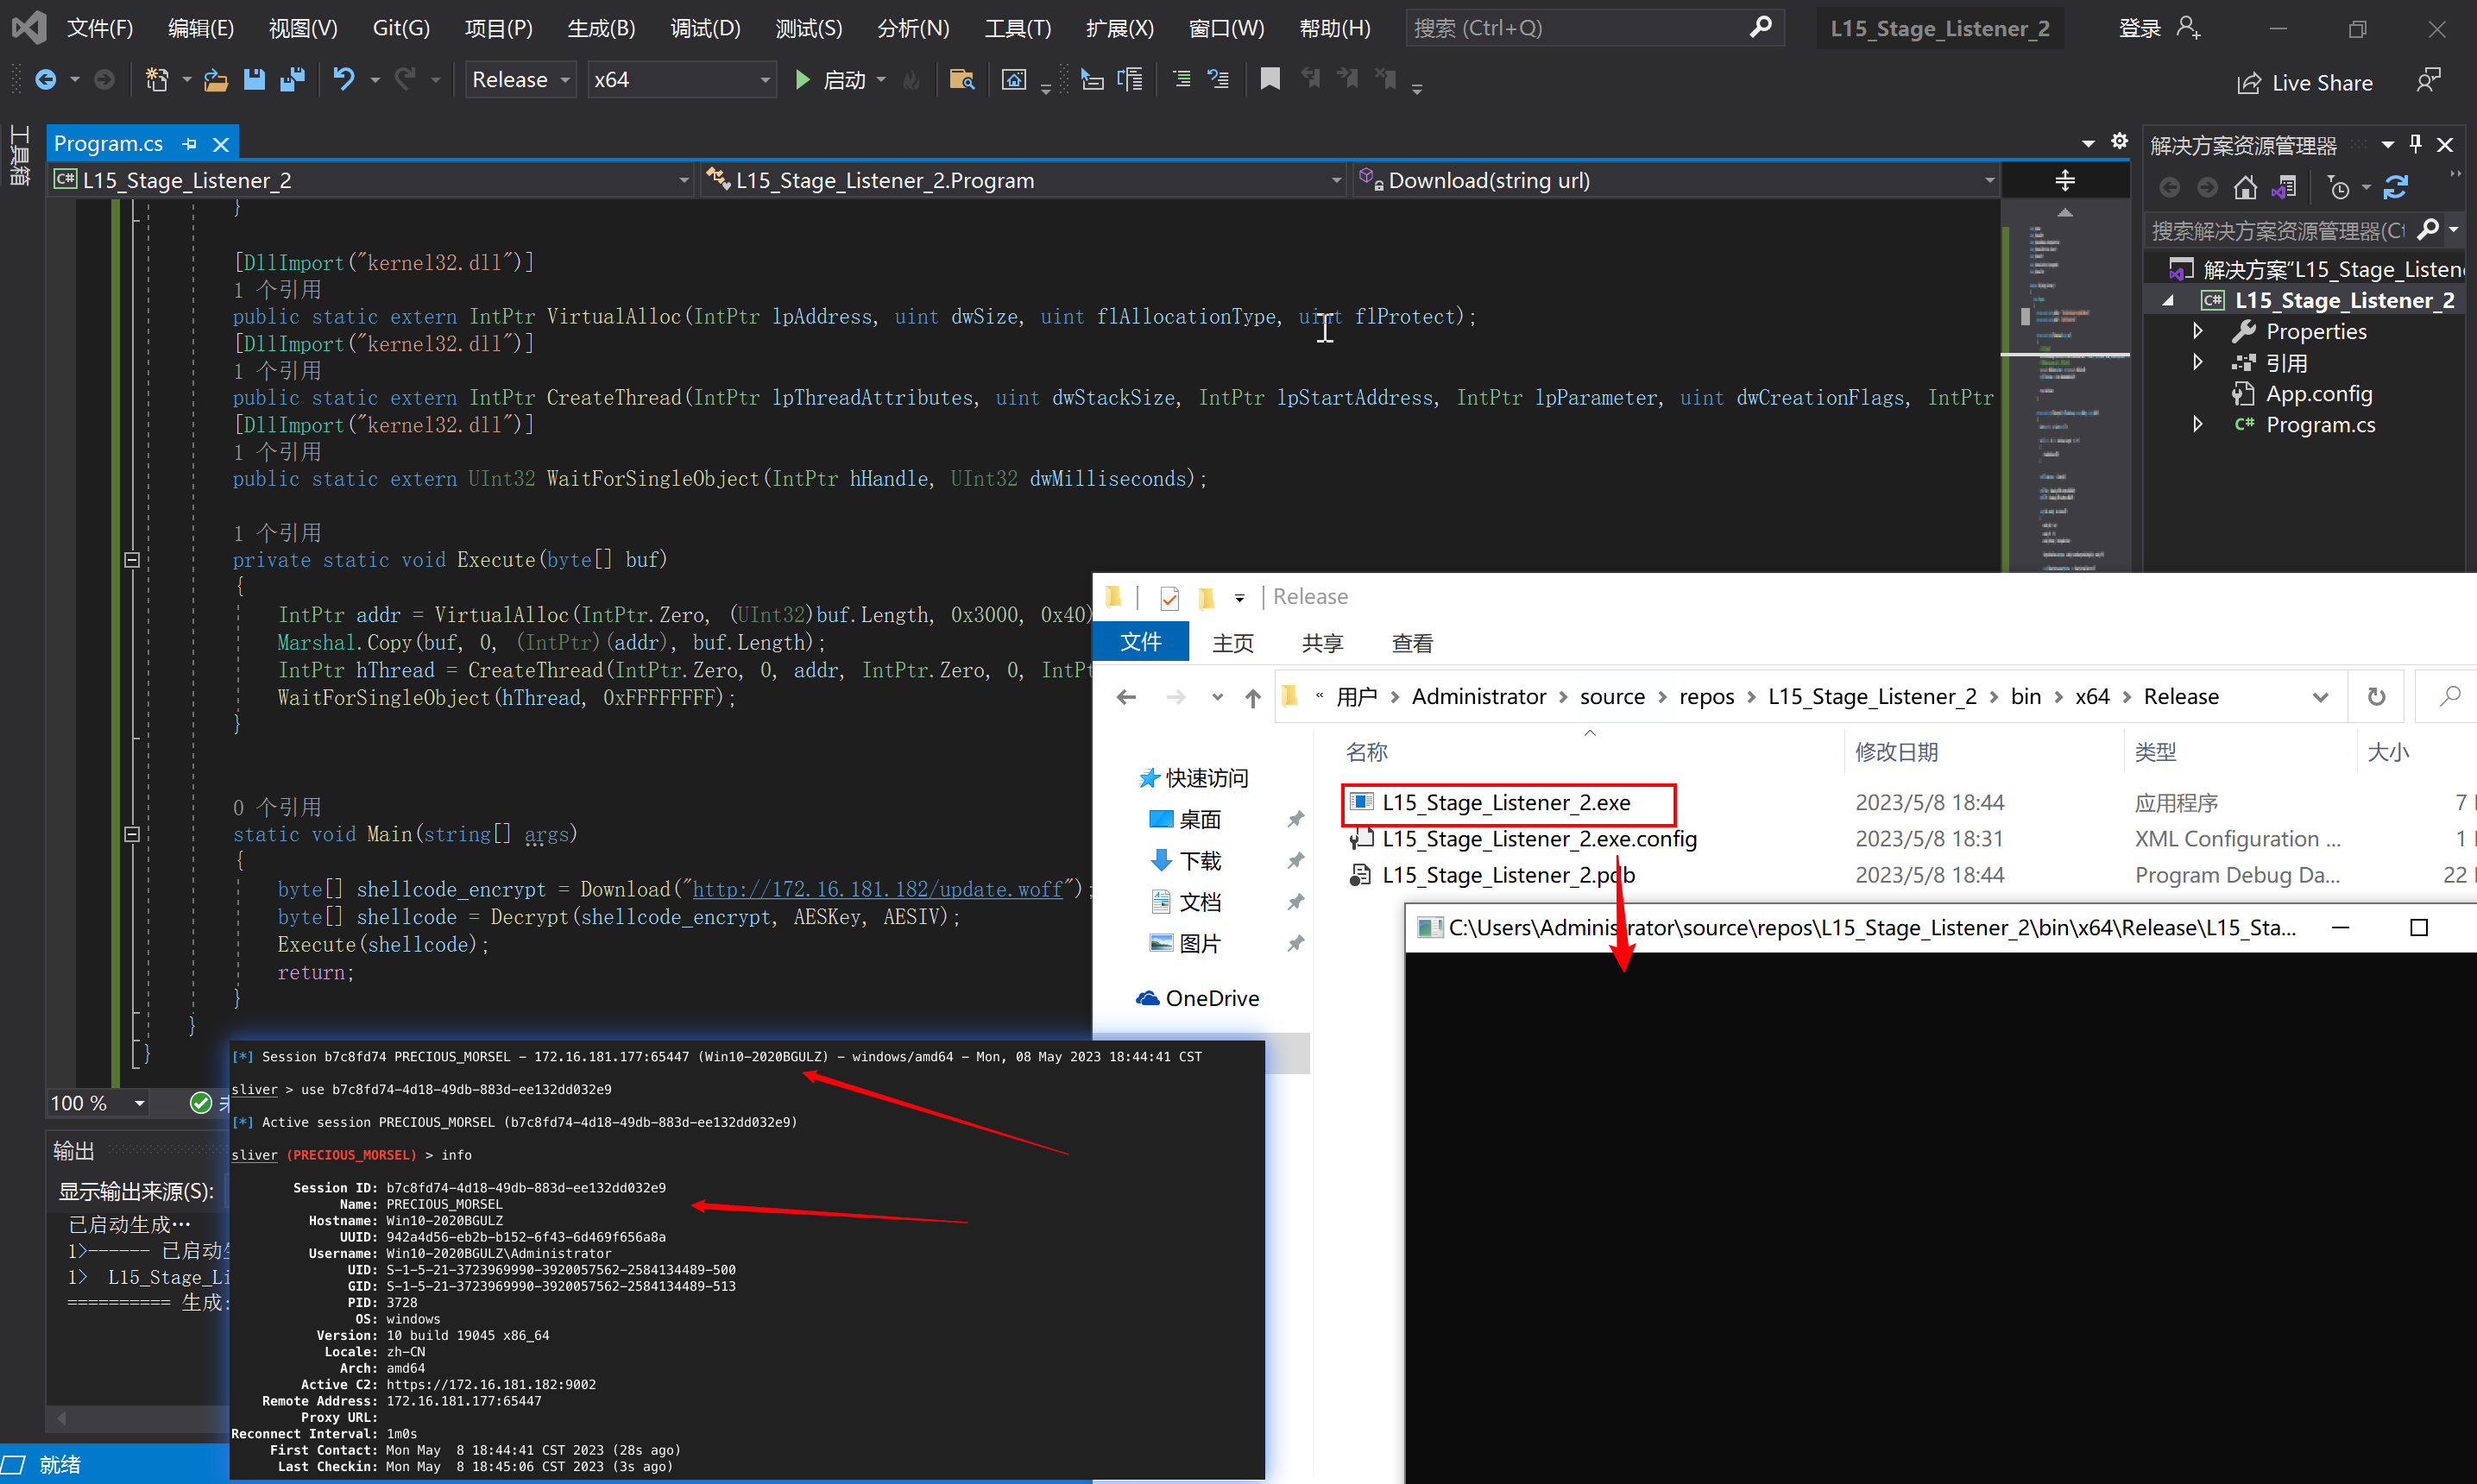Viewport: 2477px width, 1484px height.
Task: Open Find in Files folder-search icon
Action: pos(962,80)
